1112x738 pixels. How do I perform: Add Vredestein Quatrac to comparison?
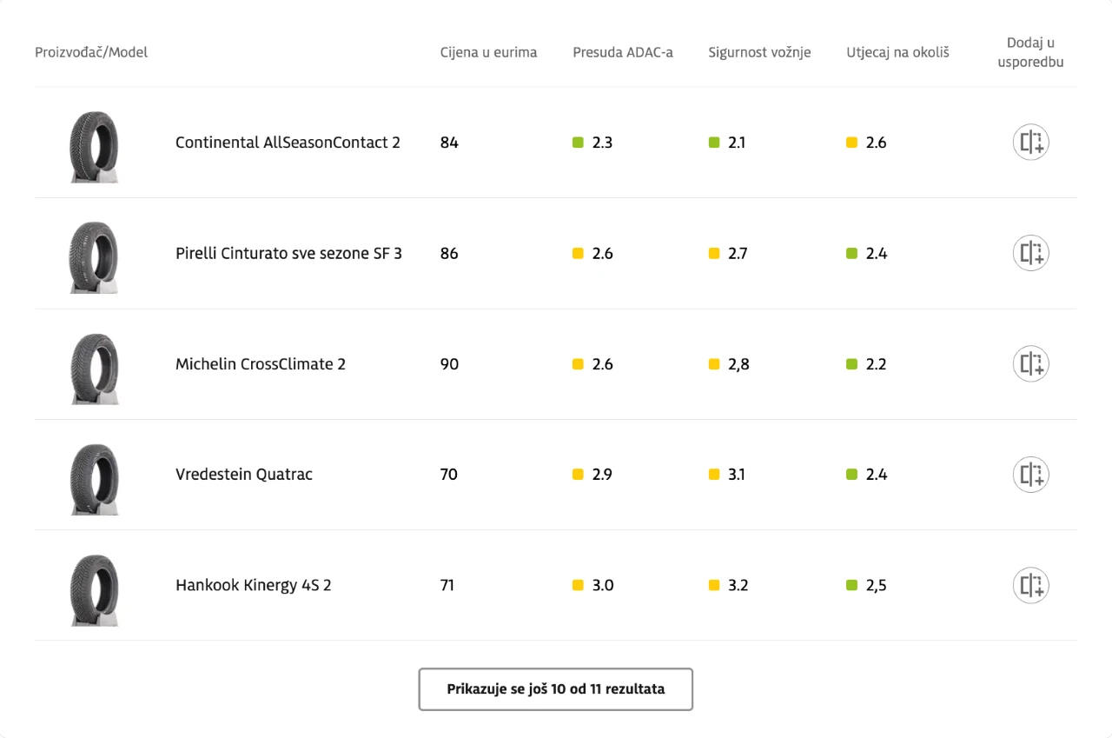click(x=1031, y=475)
